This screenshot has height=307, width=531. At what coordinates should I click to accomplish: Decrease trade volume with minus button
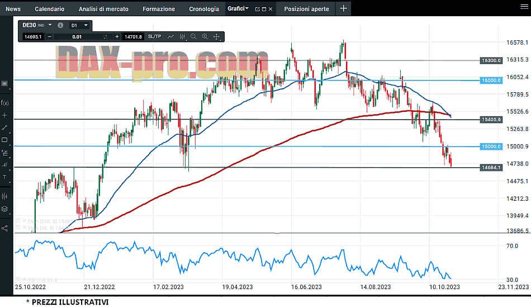(49, 36)
